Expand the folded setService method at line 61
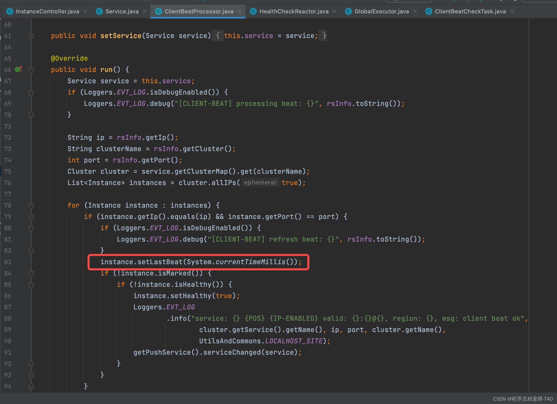The image size is (557, 404). (31, 36)
